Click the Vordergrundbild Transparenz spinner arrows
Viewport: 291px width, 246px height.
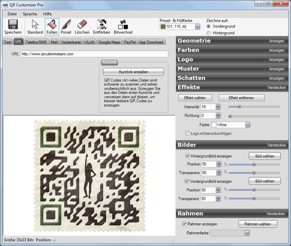[218, 199]
